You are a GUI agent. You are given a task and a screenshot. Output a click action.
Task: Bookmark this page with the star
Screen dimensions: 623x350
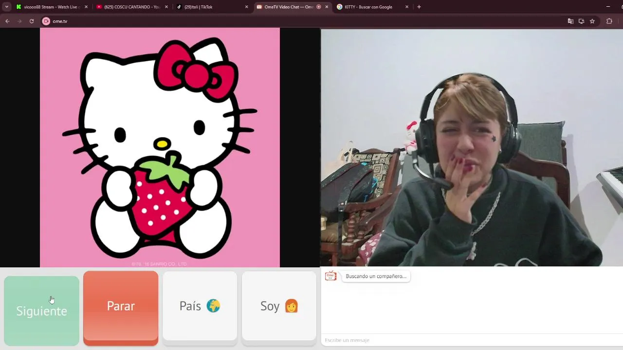point(592,21)
